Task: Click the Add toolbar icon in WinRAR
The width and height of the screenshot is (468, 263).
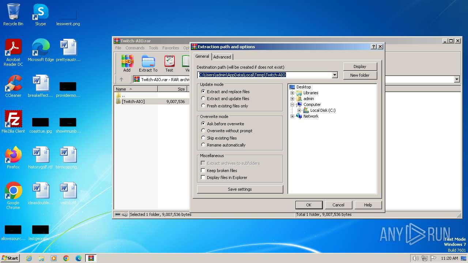Action: 127,64
